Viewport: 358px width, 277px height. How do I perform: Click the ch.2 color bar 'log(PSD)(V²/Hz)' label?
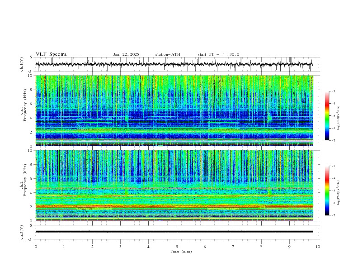tap(339, 193)
